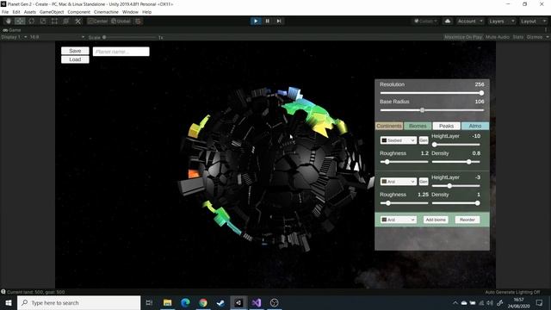Screen dimensions: 551x310
Task: Select the Rotate tool in Unity toolbar
Action: coord(32,21)
